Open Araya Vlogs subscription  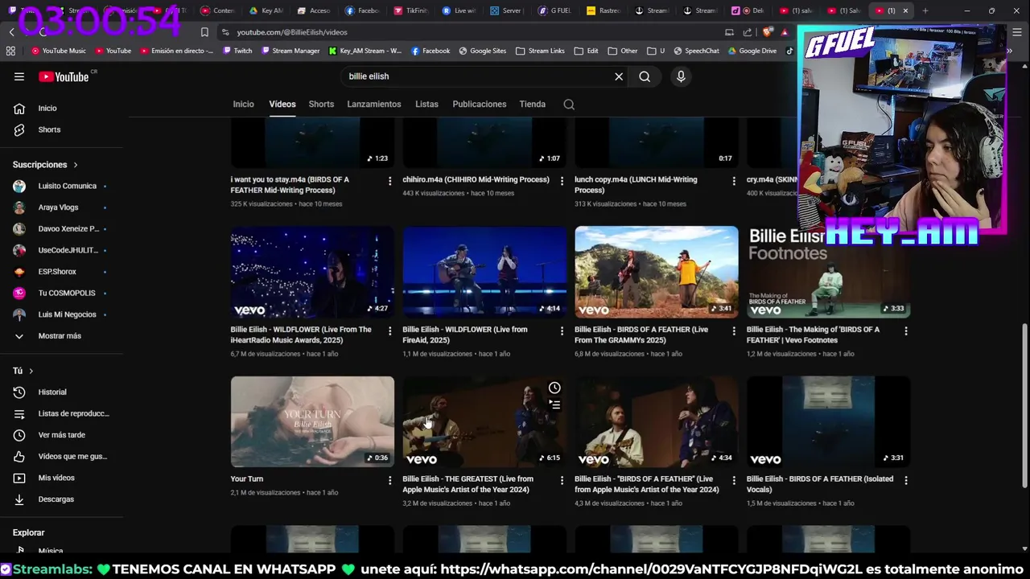click(58, 207)
